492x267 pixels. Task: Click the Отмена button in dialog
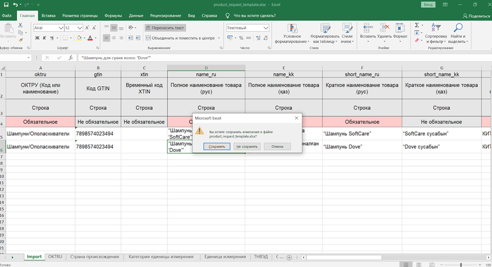pyautogui.click(x=277, y=147)
